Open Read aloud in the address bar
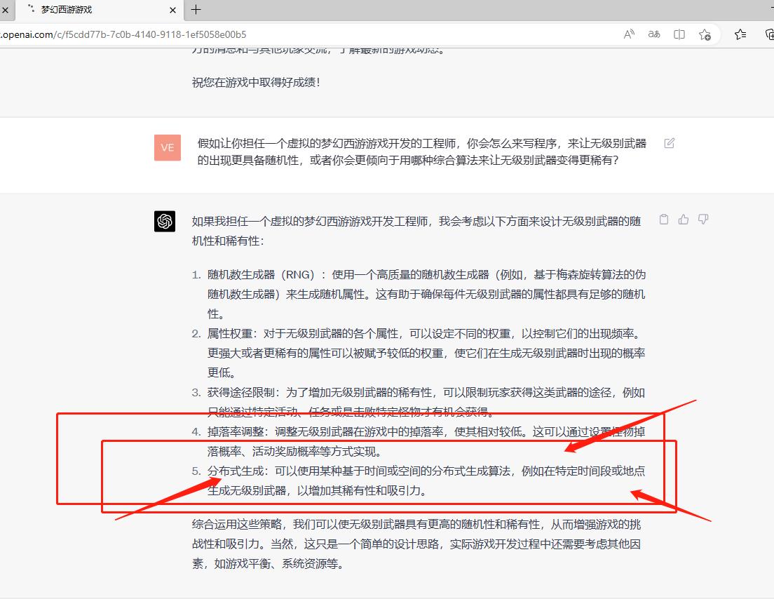Image resolution: width=774 pixels, height=599 pixels. [629, 34]
